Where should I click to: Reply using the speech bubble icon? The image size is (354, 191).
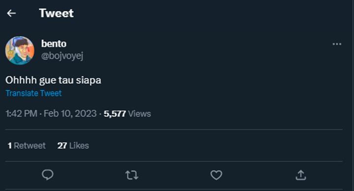pos(48,175)
